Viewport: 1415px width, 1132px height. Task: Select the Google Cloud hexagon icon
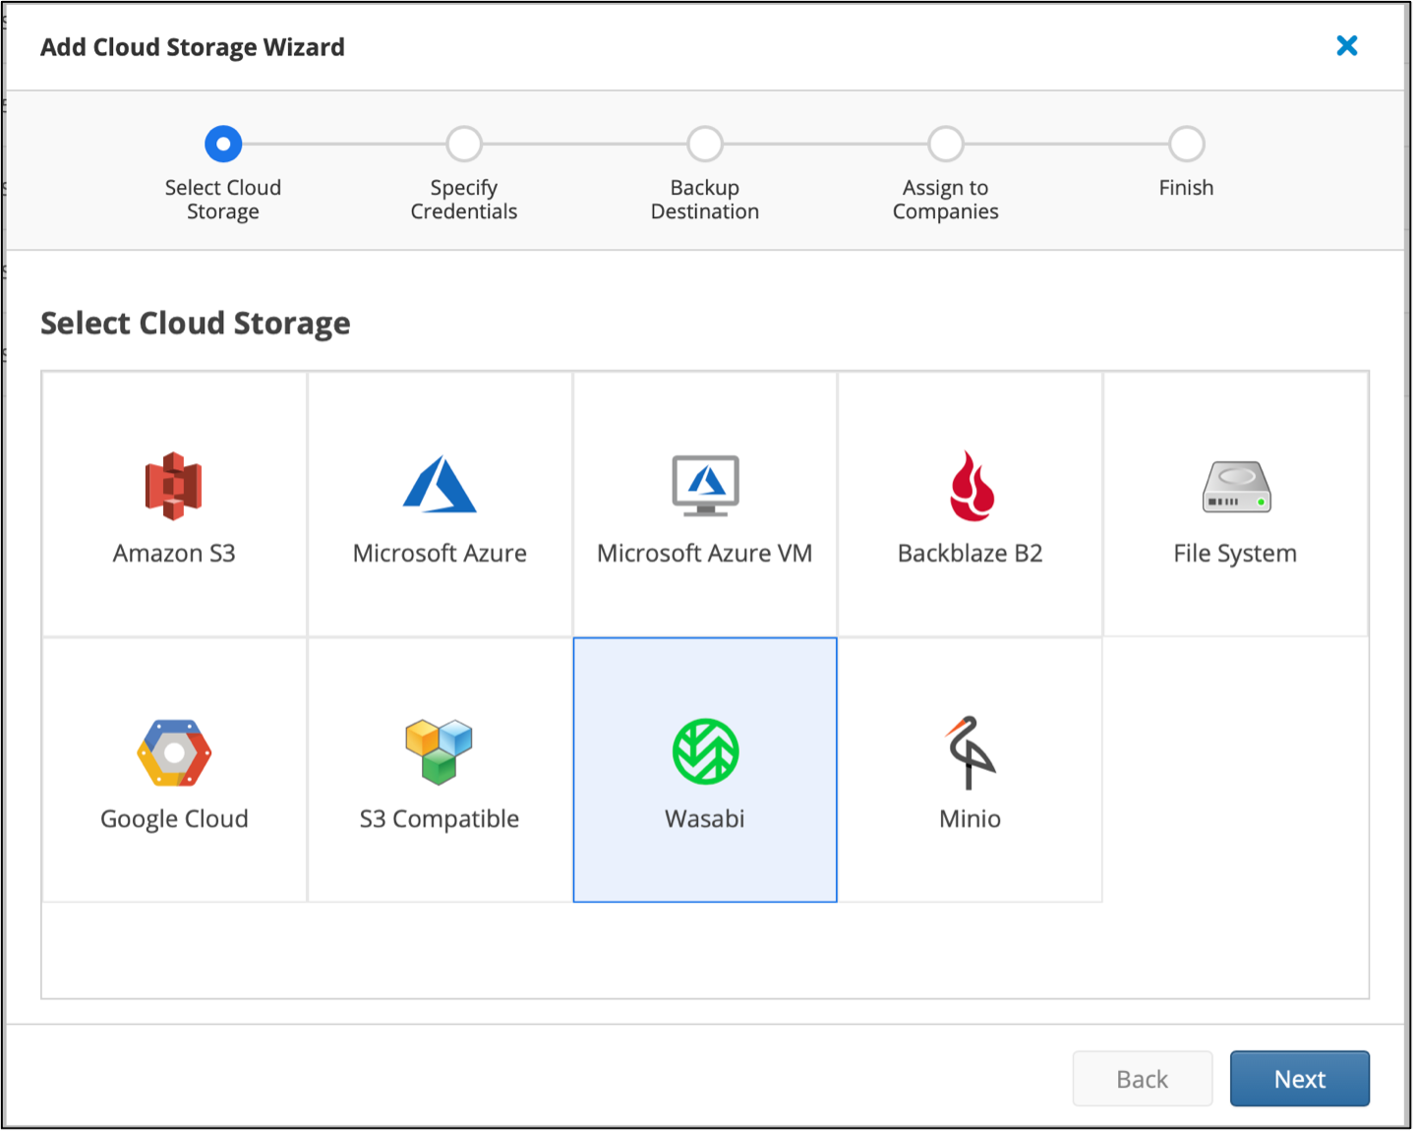tap(174, 753)
